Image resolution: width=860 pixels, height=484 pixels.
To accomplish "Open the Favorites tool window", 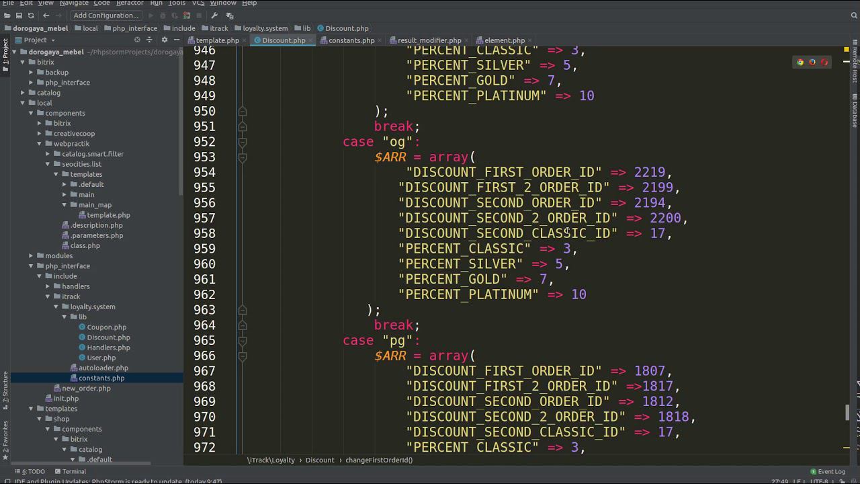I will [x=5, y=440].
